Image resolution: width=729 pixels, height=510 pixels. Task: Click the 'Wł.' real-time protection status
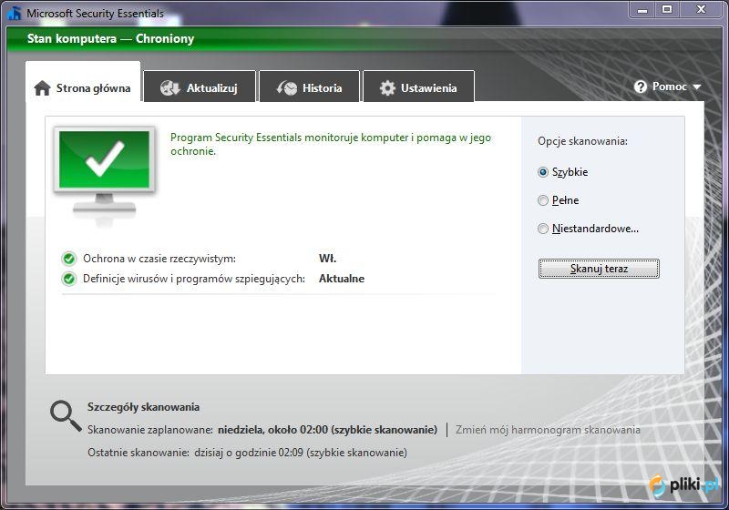pos(327,259)
